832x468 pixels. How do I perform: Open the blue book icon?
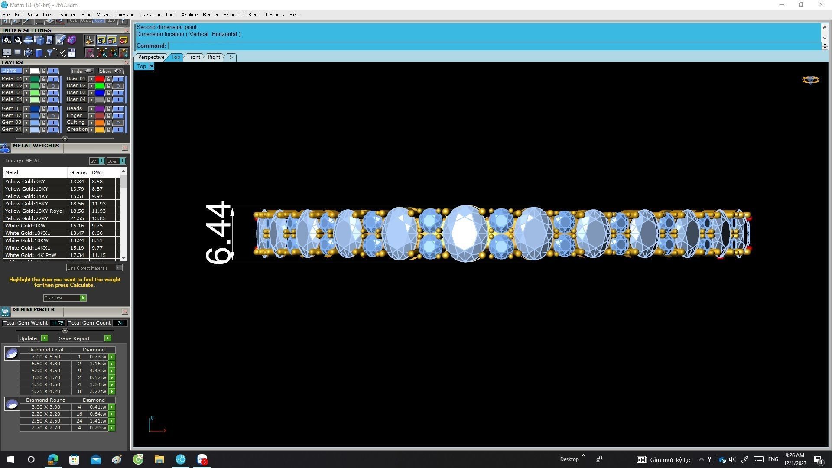[39, 53]
